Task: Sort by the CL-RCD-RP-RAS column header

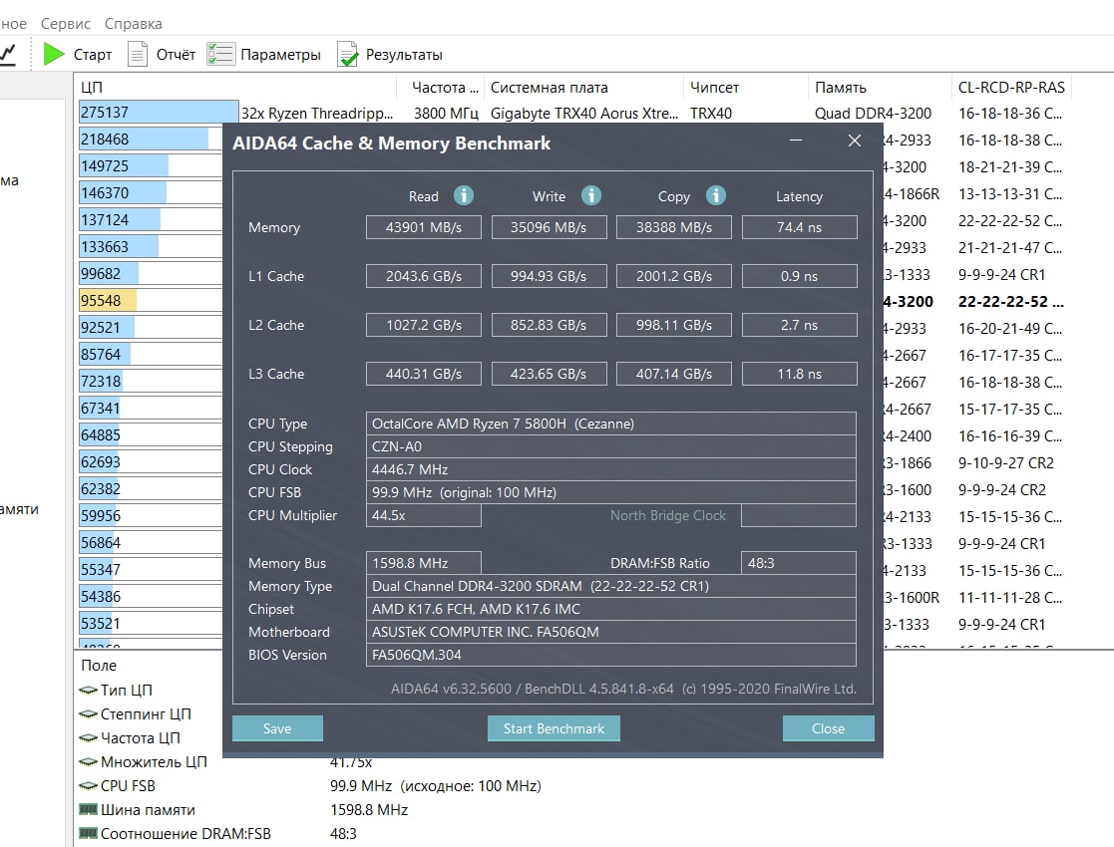Action: tap(1011, 88)
